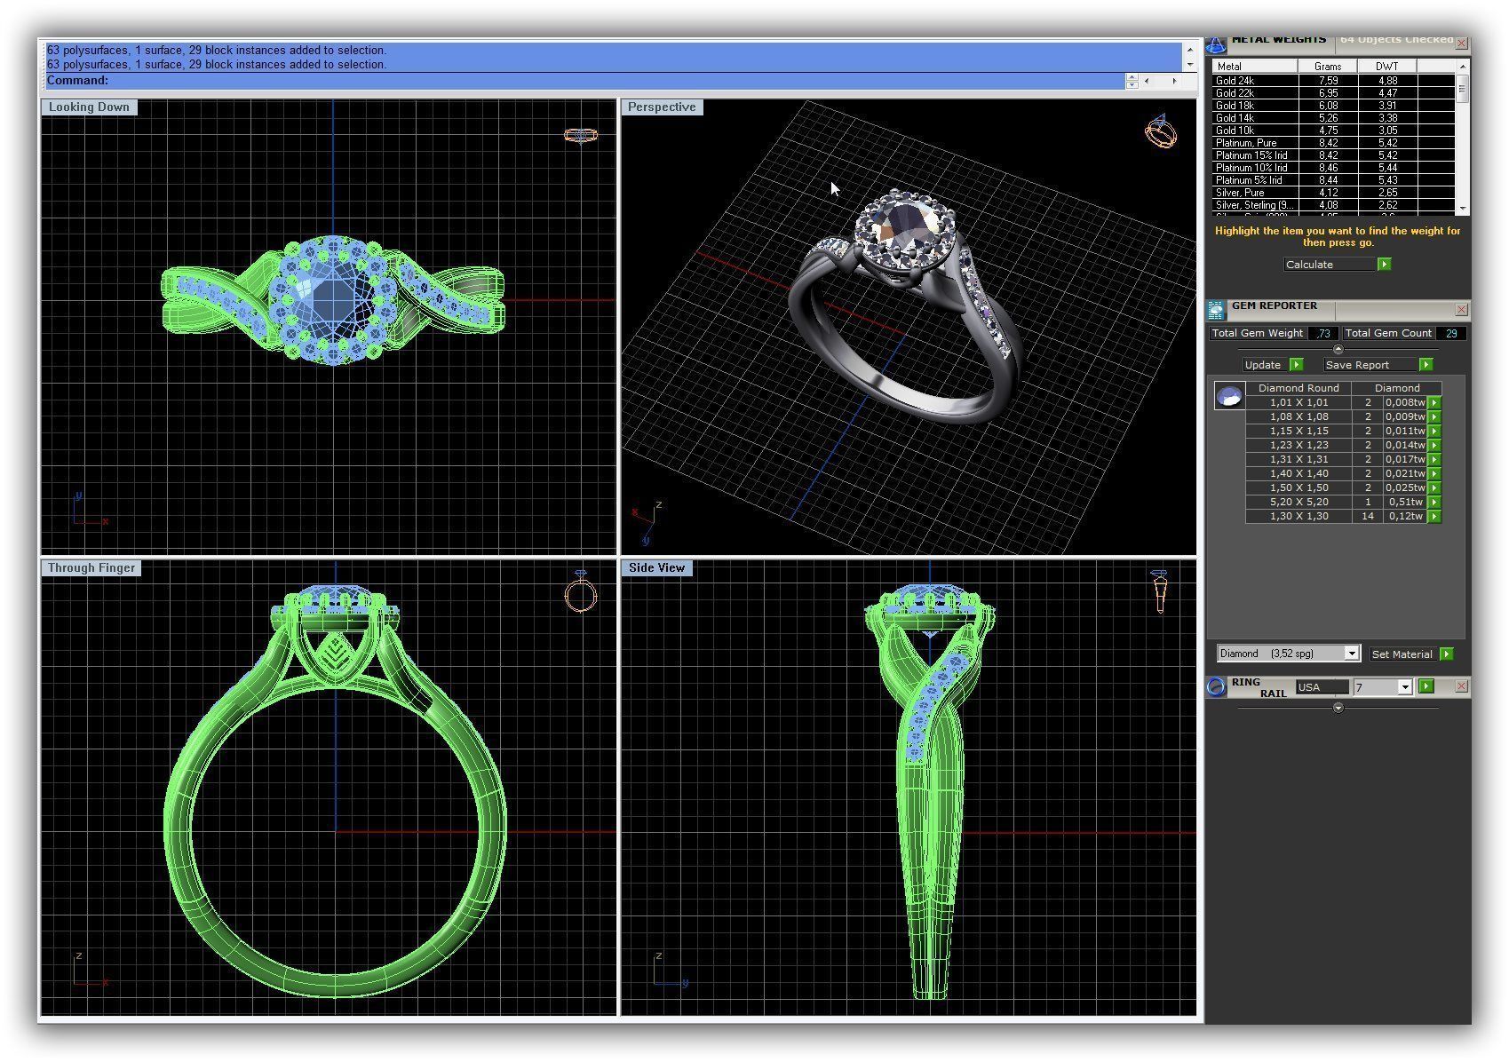Click green arrow for 1,15 X 1,15 row
Screen dimensions: 1509x1062
[x=1434, y=431]
